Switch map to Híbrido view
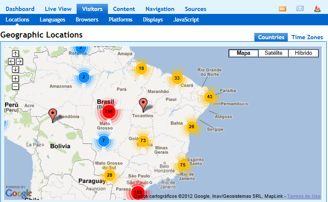Viewport: 328px width, 202px height. click(303, 53)
